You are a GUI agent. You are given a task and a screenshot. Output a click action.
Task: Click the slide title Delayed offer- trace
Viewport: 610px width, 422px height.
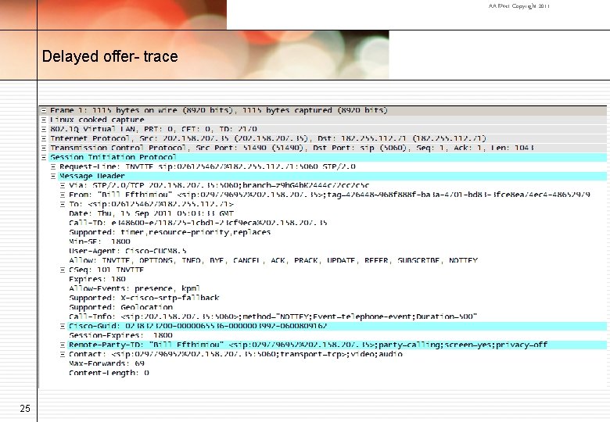click(x=109, y=56)
